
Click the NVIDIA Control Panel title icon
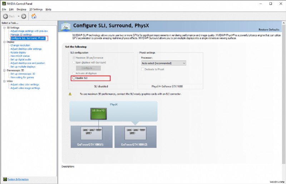4,4
